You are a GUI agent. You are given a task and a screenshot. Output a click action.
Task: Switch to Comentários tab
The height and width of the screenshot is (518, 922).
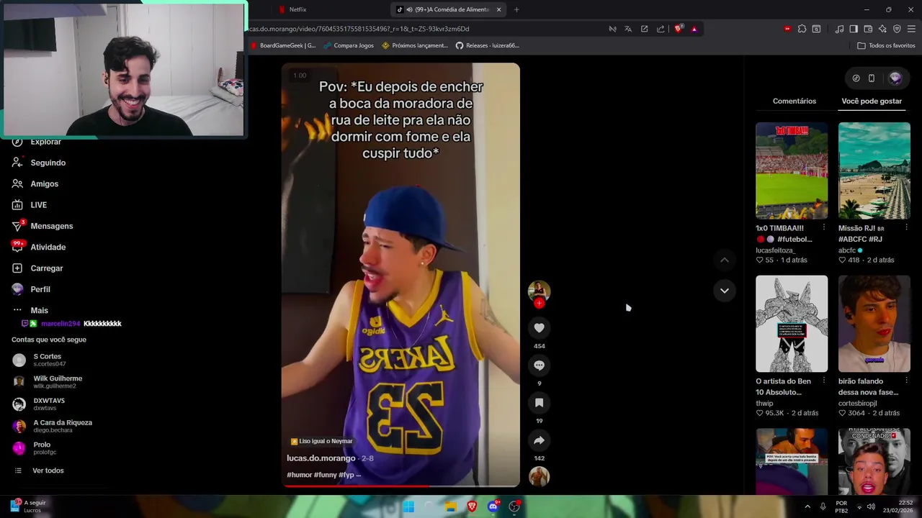coord(795,101)
